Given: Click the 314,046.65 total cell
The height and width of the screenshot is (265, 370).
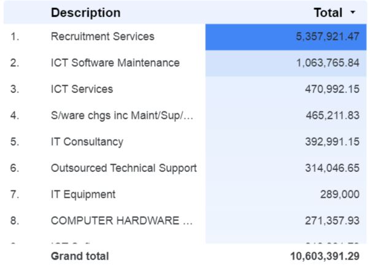Looking at the screenshot, I should point(332,168).
